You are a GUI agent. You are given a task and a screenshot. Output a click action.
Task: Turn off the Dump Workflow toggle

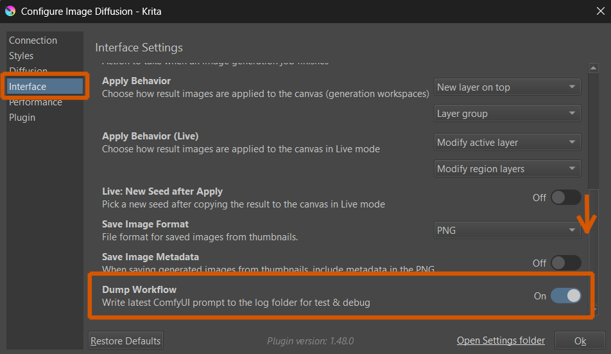[566, 296]
